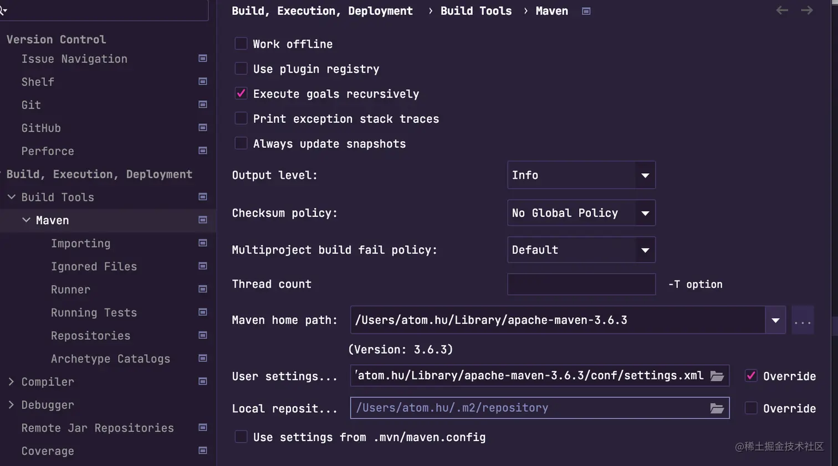Check Override for Local repository
The width and height of the screenshot is (838, 466).
[751, 408]
